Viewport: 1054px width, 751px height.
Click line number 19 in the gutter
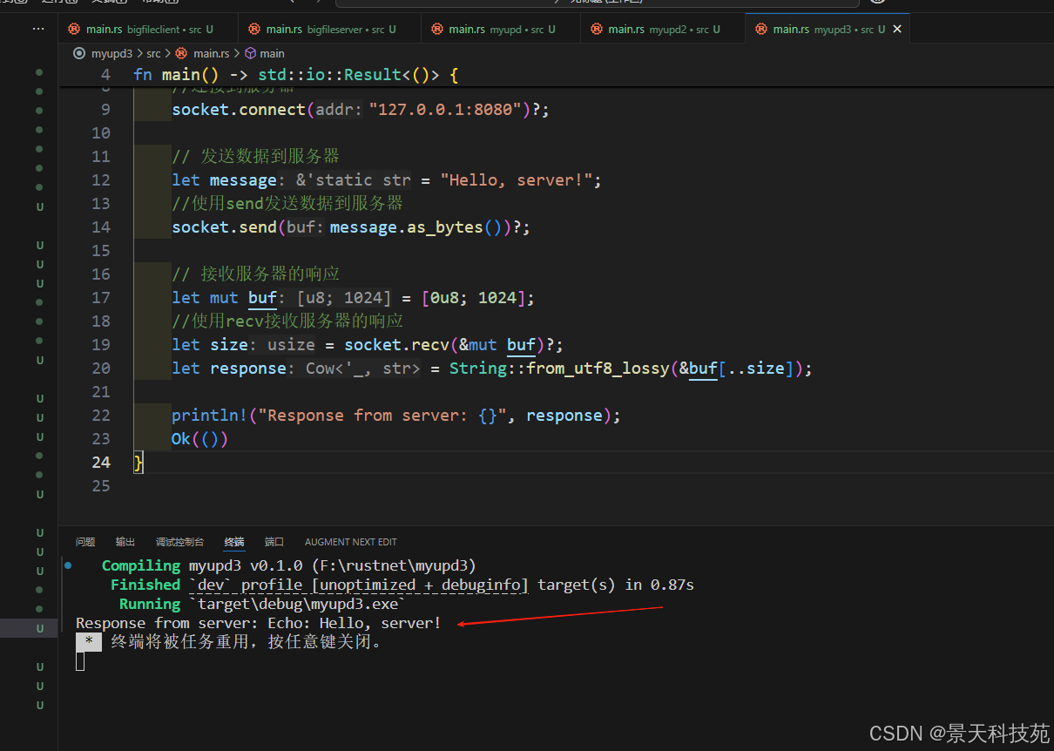(101, 345)
